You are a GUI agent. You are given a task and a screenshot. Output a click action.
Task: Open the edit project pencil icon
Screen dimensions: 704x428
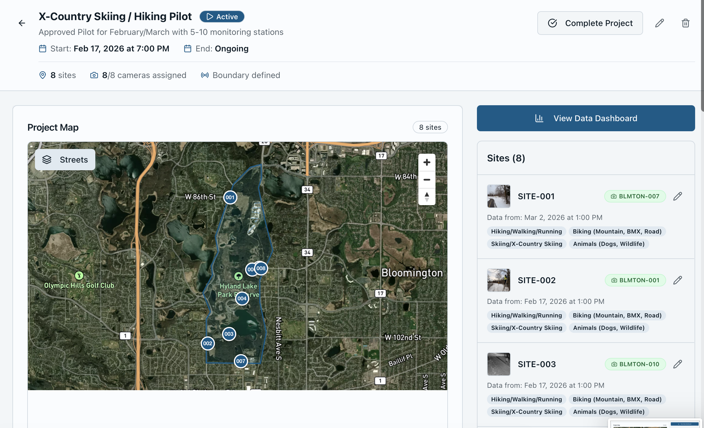pos(660,23)
